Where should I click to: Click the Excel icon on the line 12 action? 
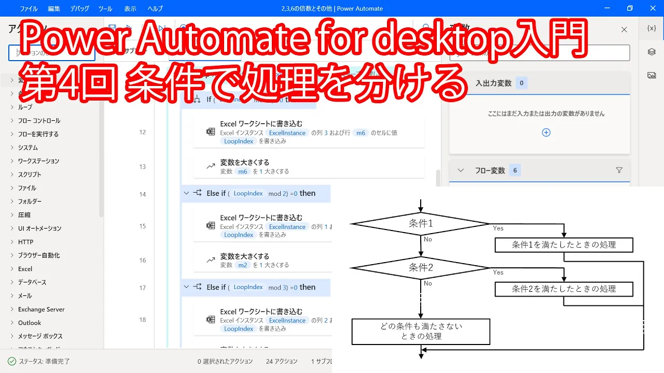pyautogui.click(x=211, y=132)
